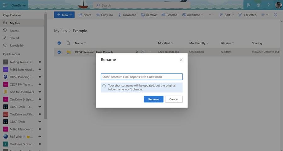Click the help question mark icon
This screenshot has height=151, width=283.
click(x=268, y=5)
